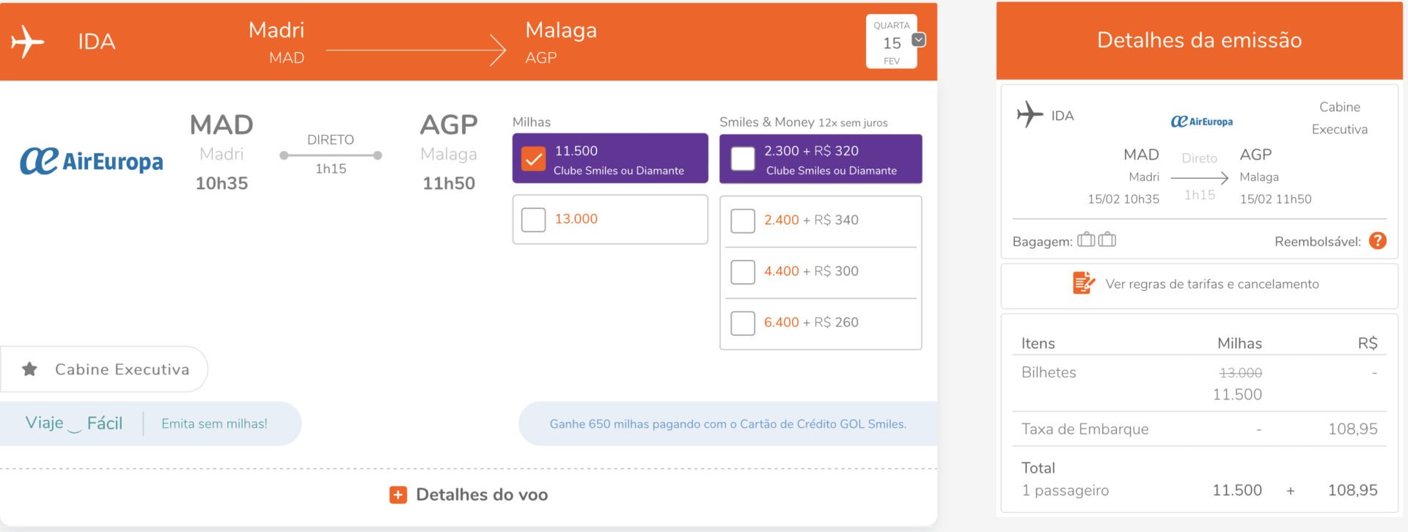This screenshot has width=1408, height=532.
Task: Uncheck the 11.500 miles Clube Smiles option
Action: click(533, 159)
